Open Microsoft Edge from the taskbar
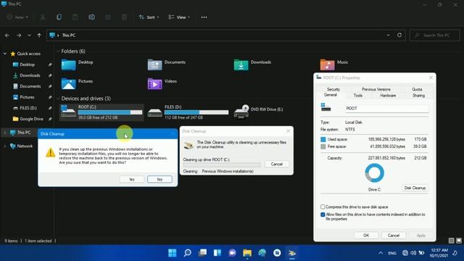The width and height of the screenshot is (464, 261). [x=262, y=253]
